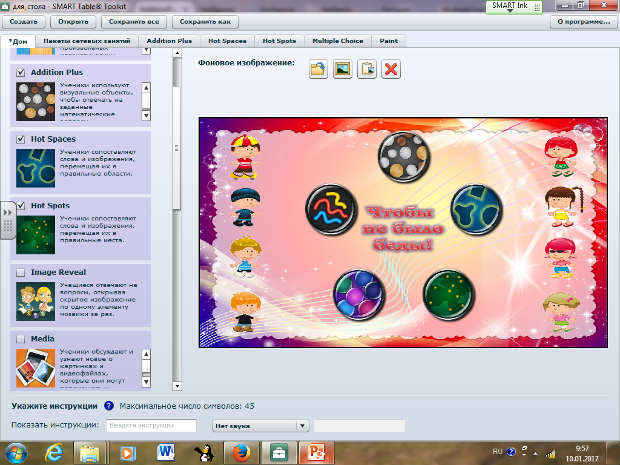Enable the Image Reveal checkbox
This screenshot has width=620, height=465.
point(21,272)
